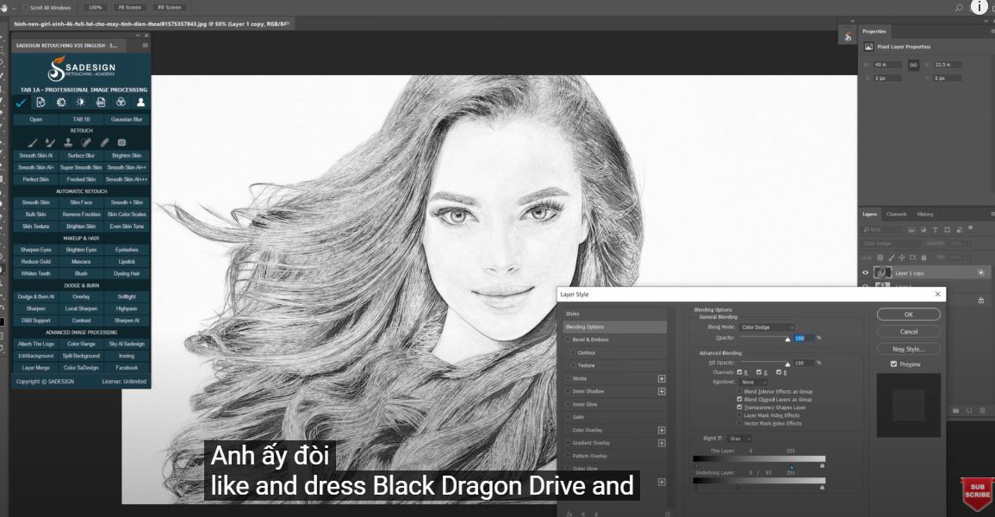The width and height of the screenshot is (995, 517).
Task: Click the Width 40 in field
Action: coord(888,65)
